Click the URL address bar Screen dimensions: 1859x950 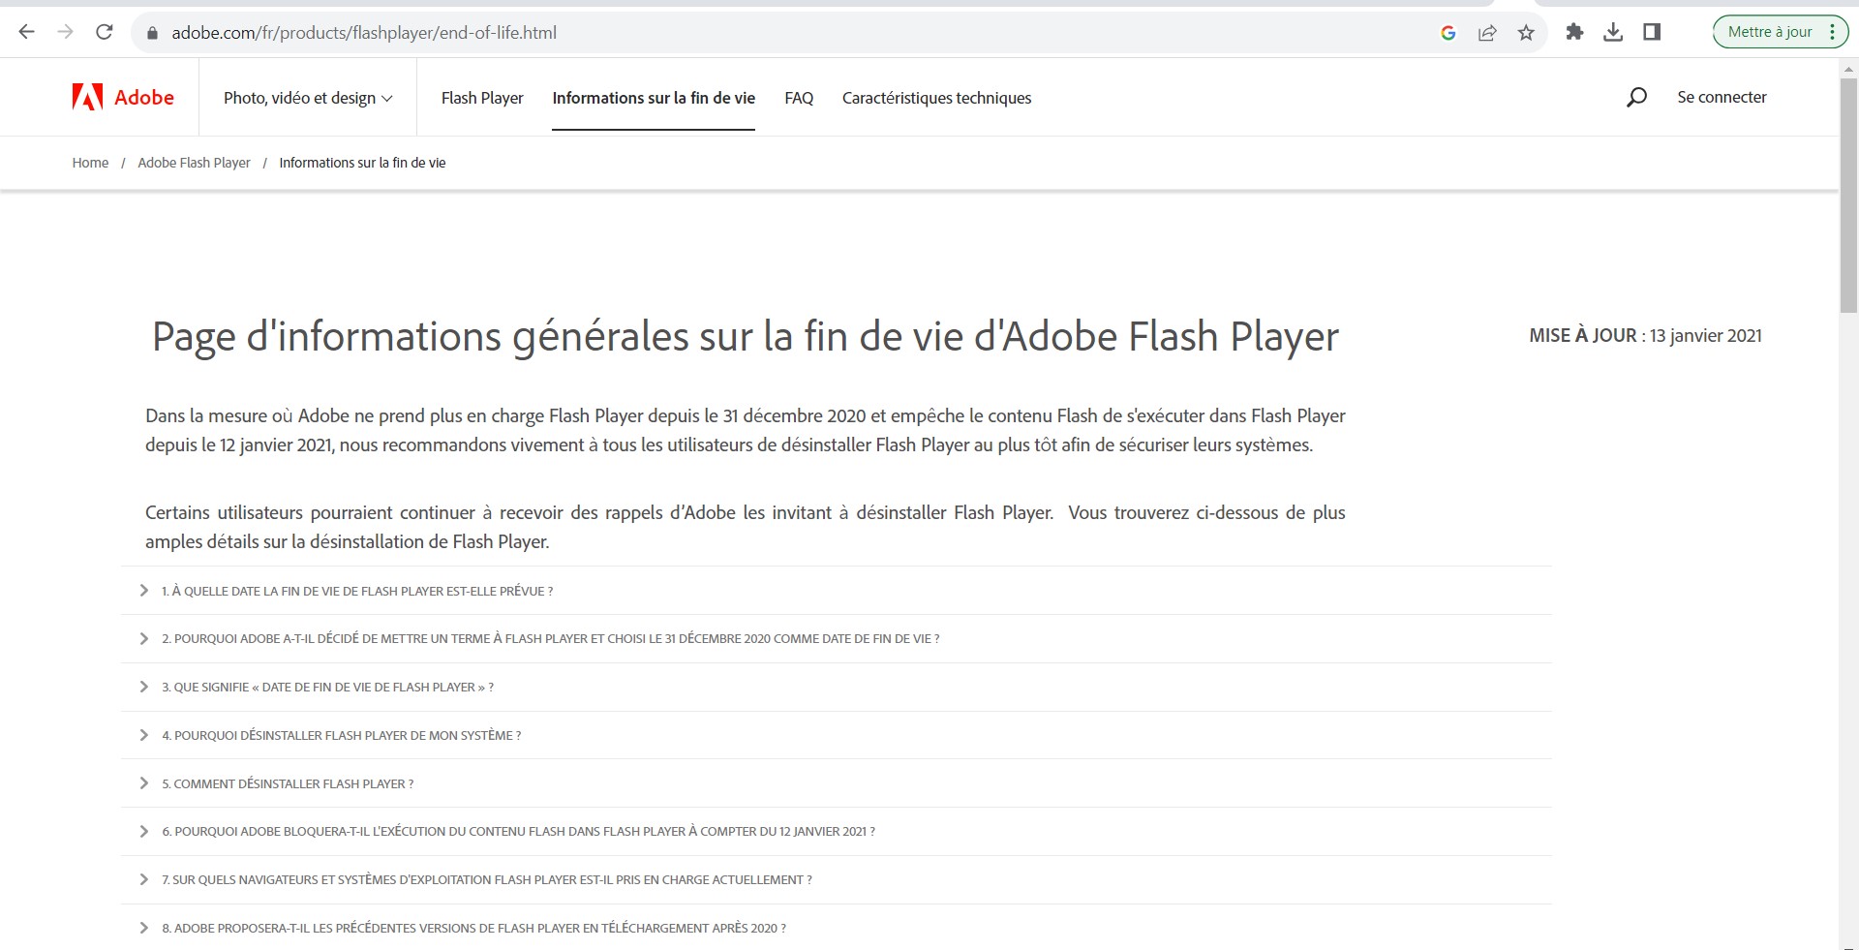(775, 33)
